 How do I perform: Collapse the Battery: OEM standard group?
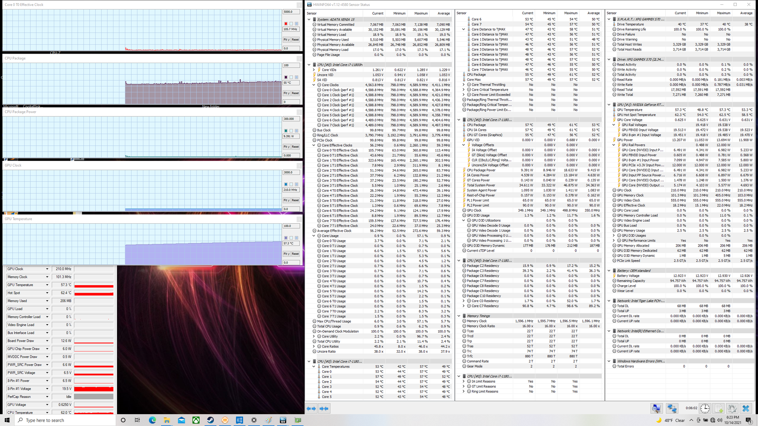[x=609, y=271]
